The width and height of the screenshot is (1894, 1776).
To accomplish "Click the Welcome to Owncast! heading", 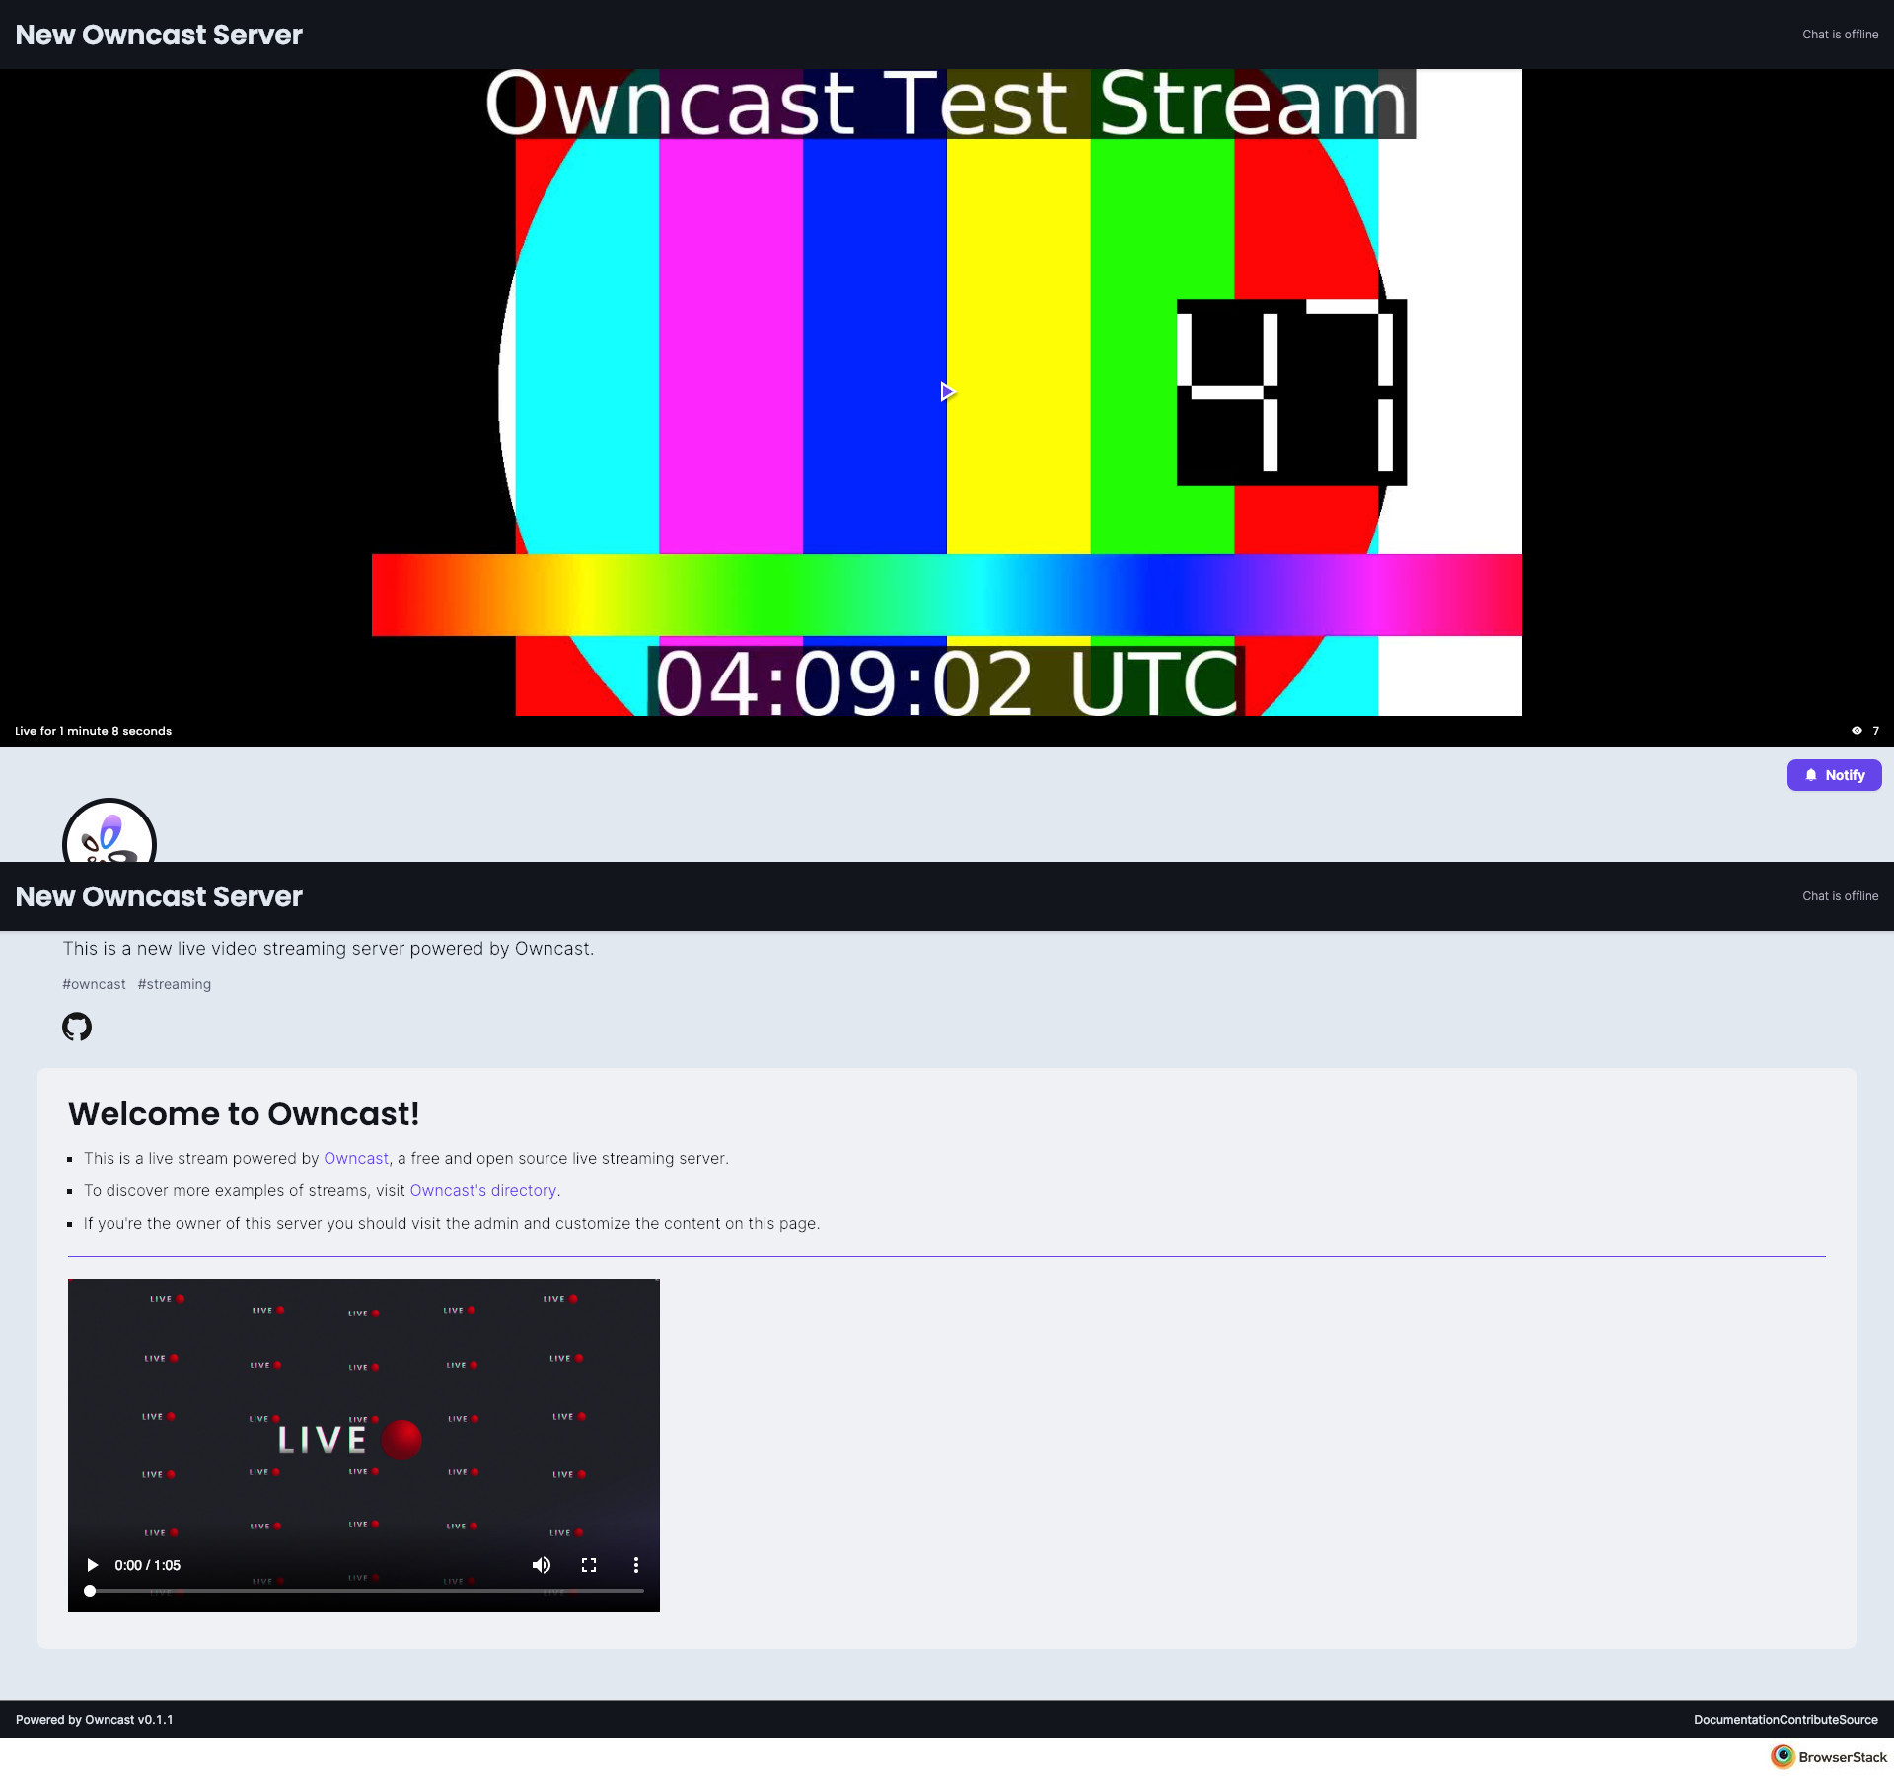I will pos(244,1114).
